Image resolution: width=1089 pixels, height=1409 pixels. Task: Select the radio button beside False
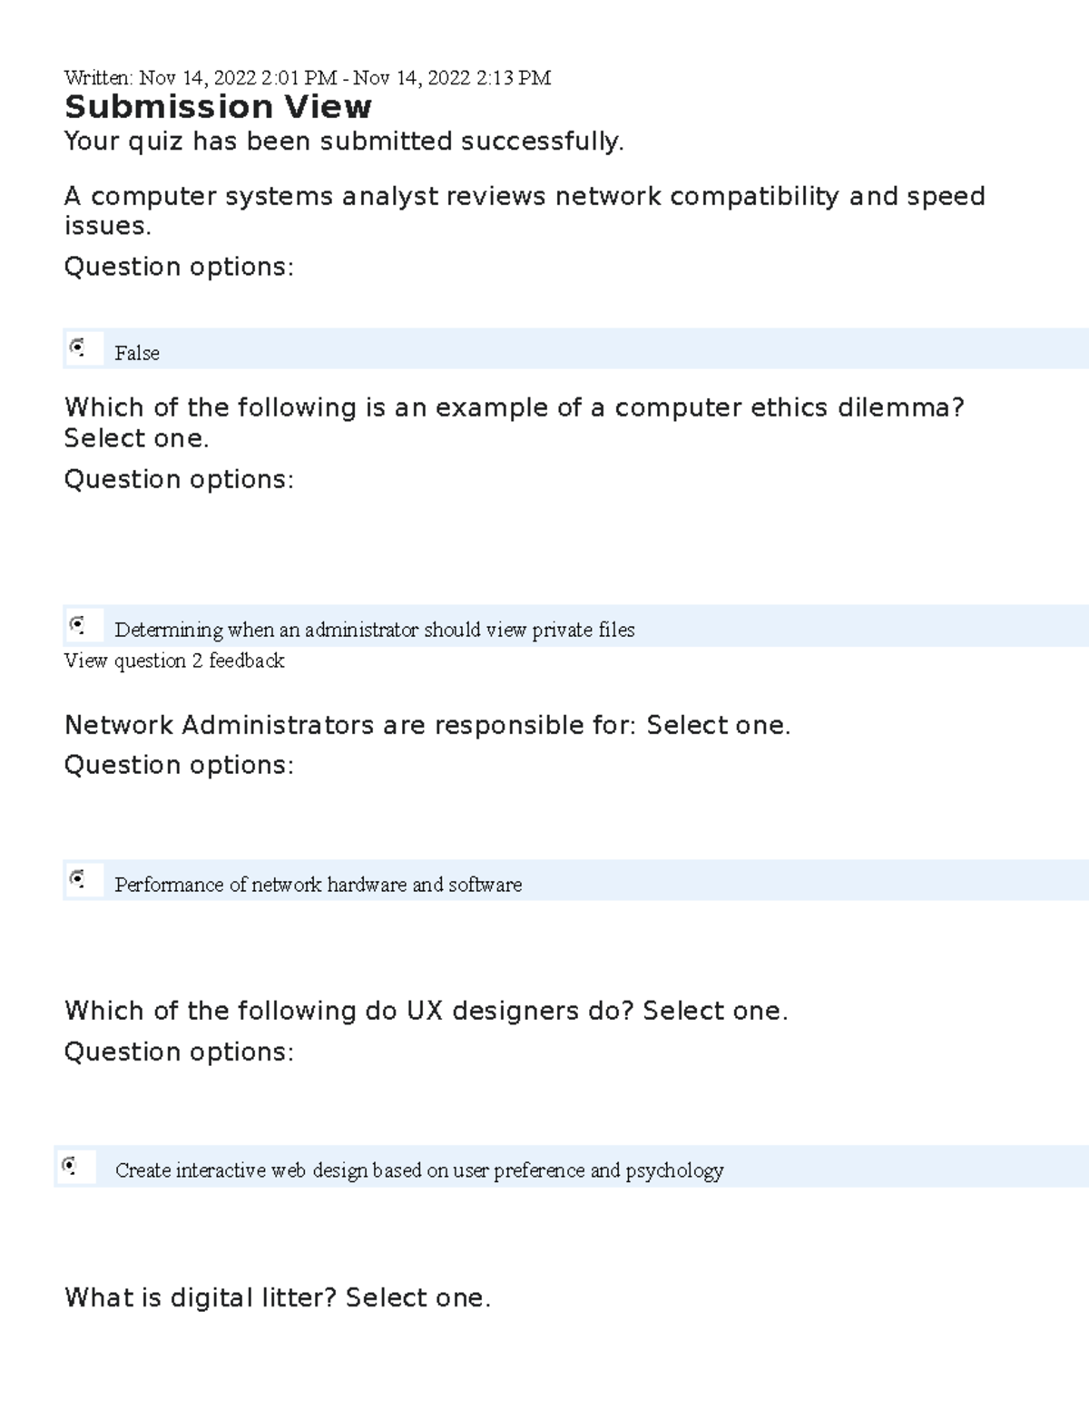tap(78, 347)
